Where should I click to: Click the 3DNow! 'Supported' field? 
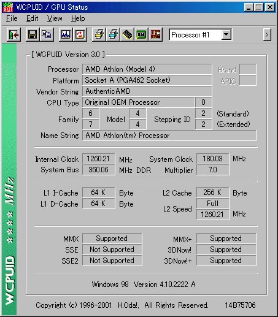tap(226, 250)
